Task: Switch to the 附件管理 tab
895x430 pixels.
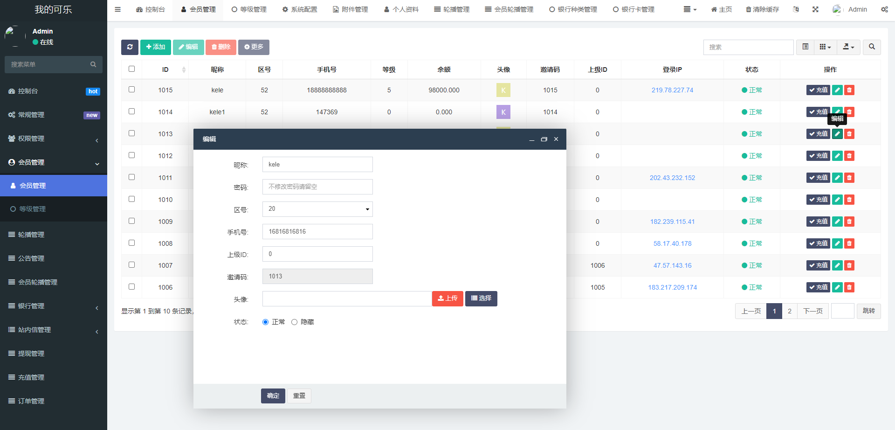Action: (350, 9)
